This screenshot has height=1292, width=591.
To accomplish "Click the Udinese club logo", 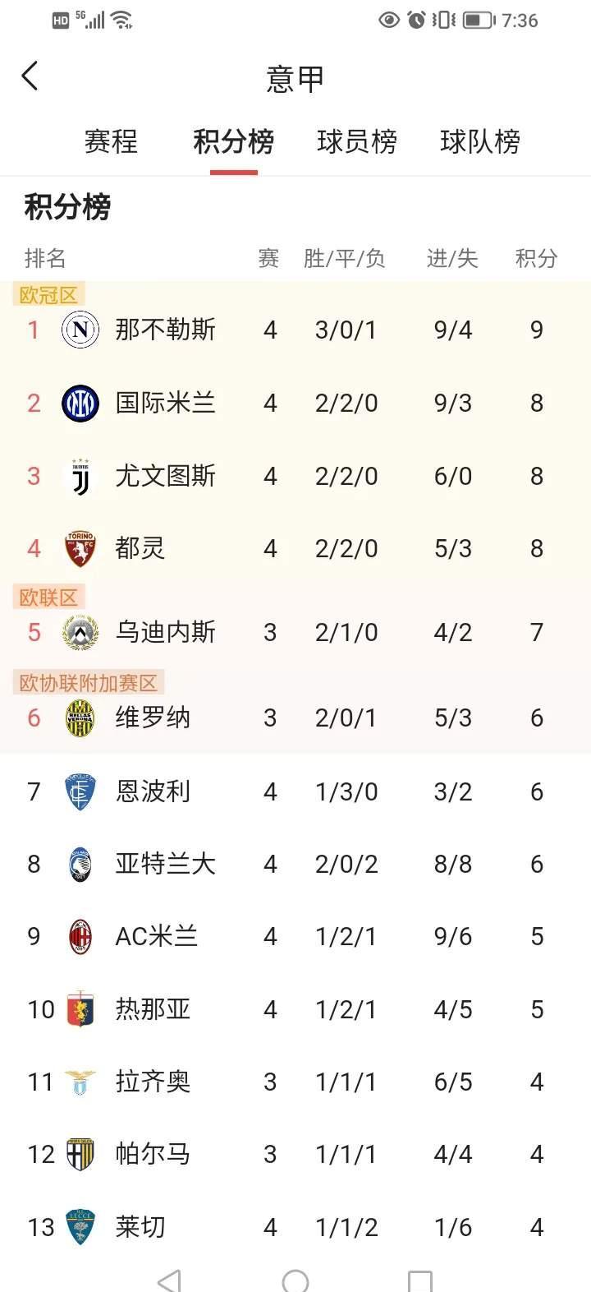I will click(80, 631).
